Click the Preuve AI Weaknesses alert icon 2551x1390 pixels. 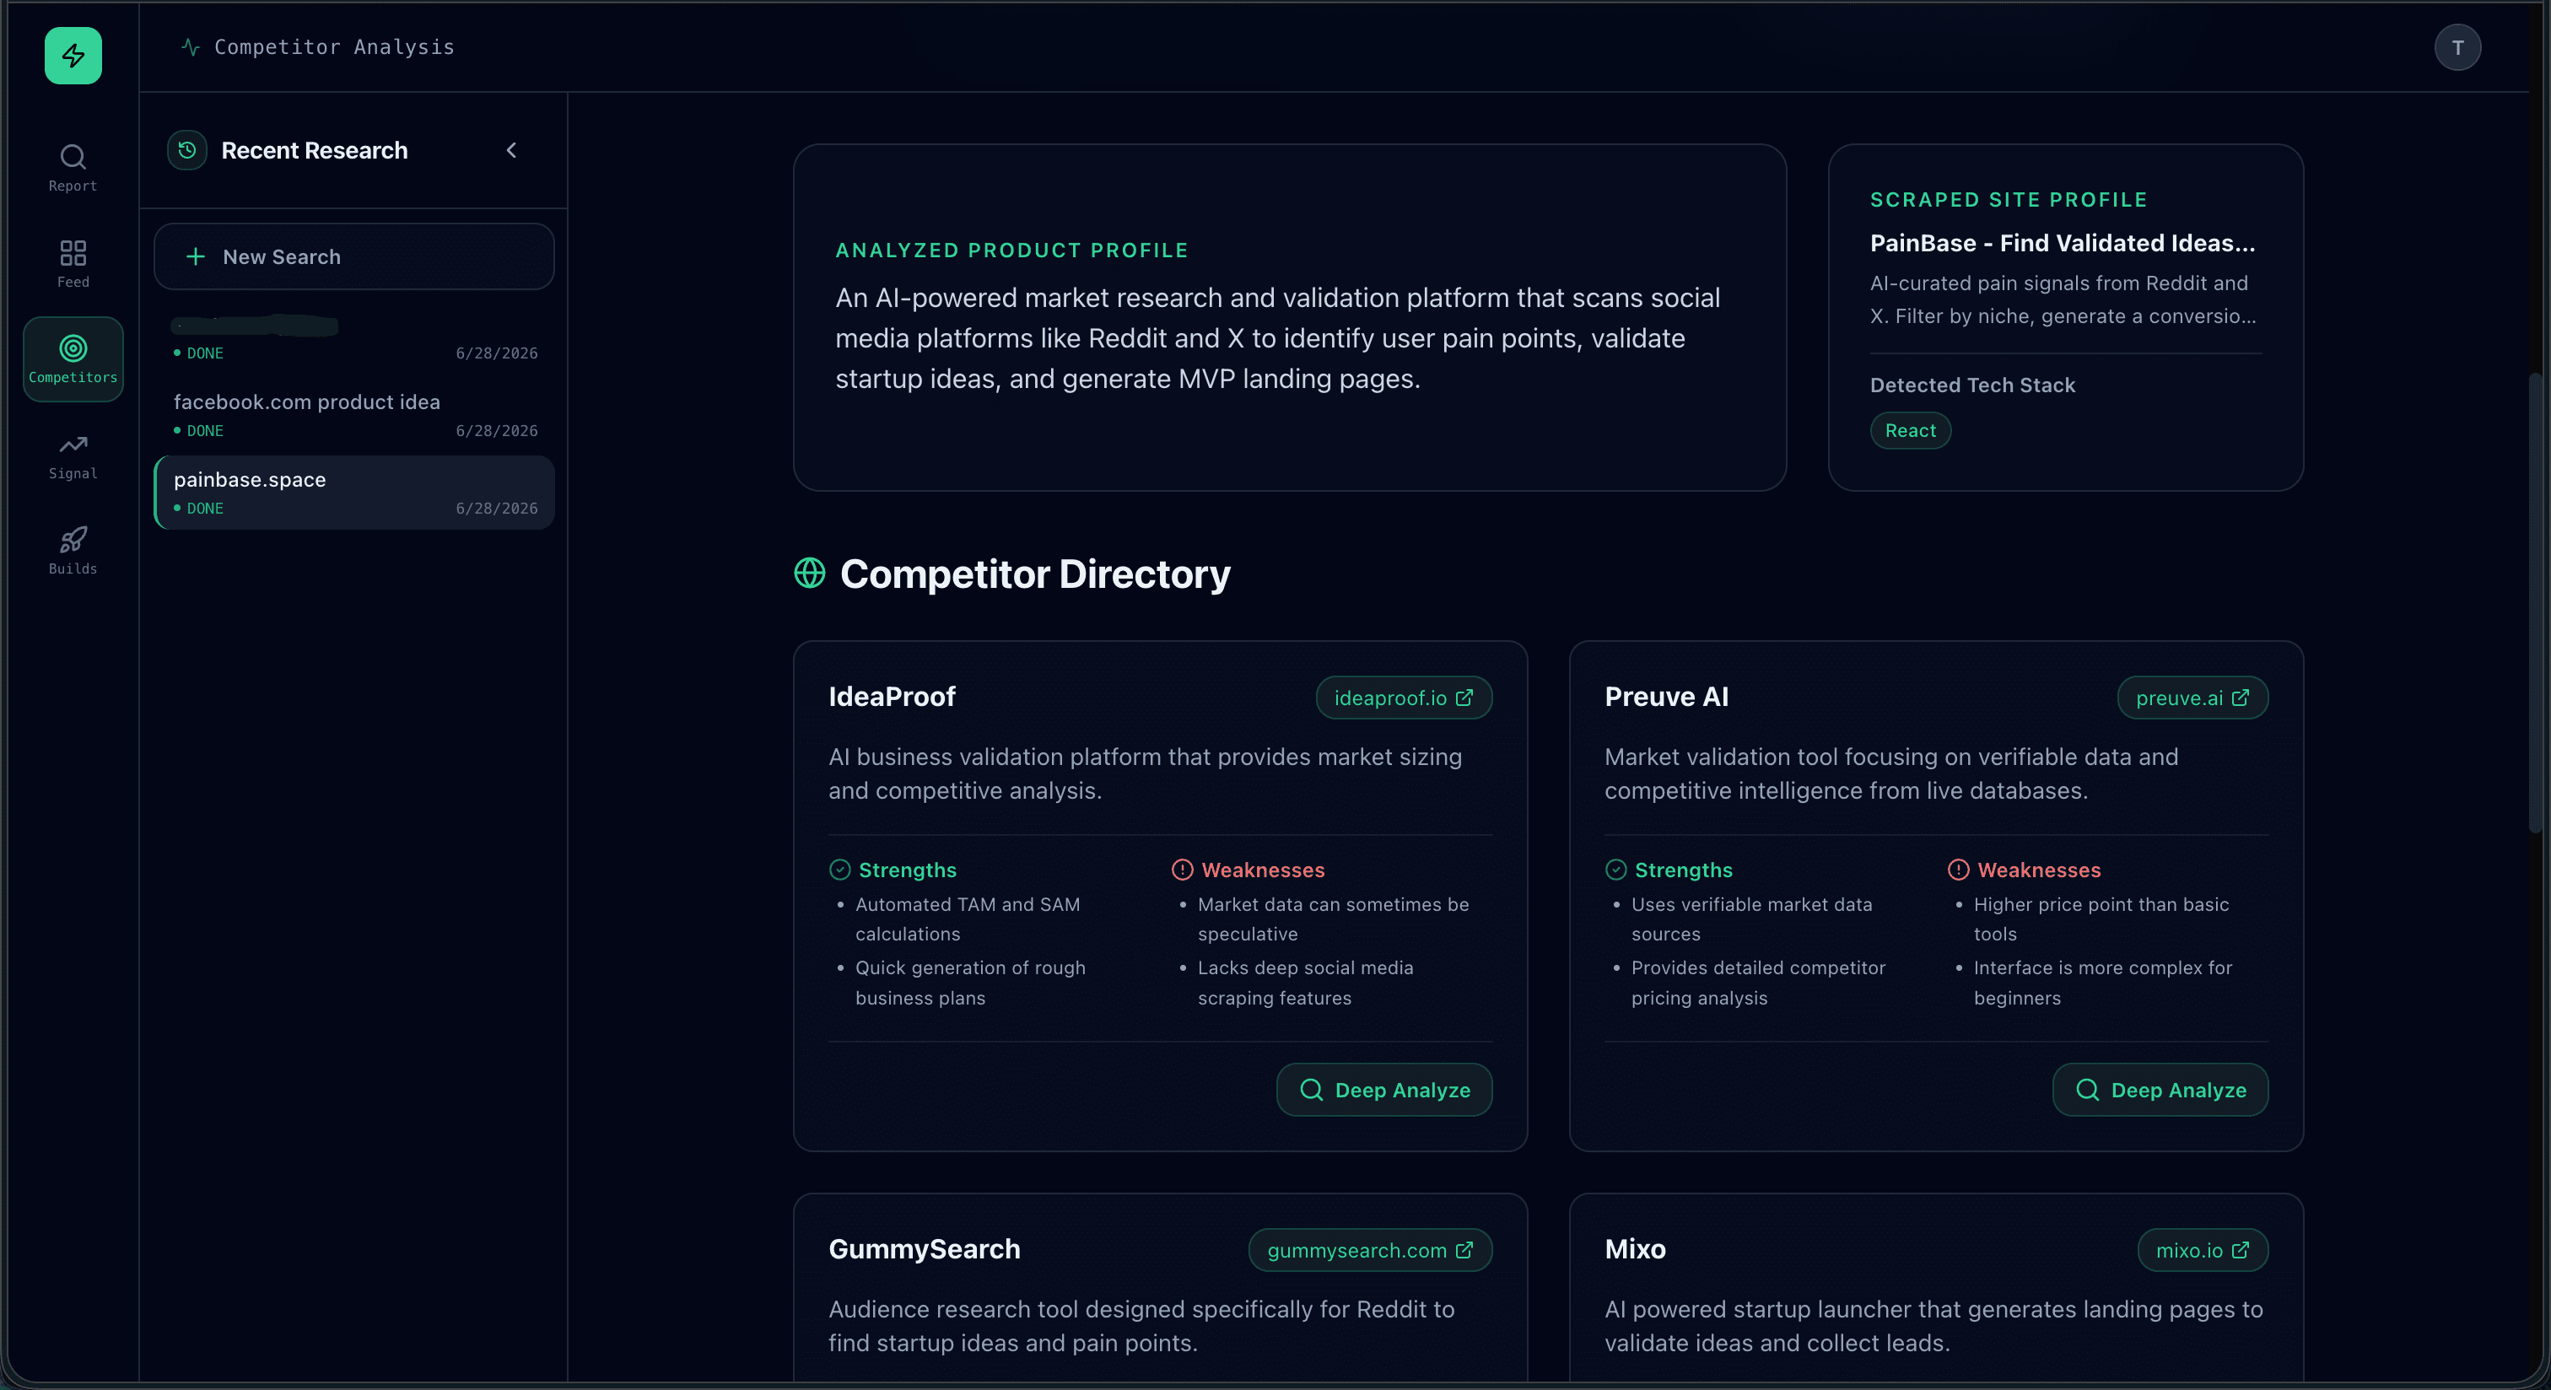(1958, 870)
